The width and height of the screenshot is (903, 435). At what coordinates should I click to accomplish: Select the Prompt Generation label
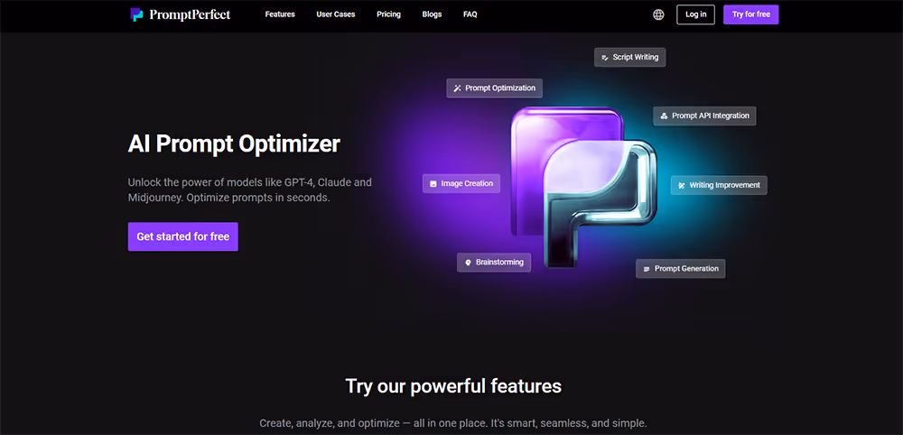(686, 269)
